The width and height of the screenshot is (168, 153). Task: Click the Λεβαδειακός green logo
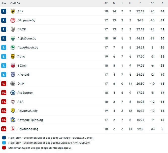[13, 38]
